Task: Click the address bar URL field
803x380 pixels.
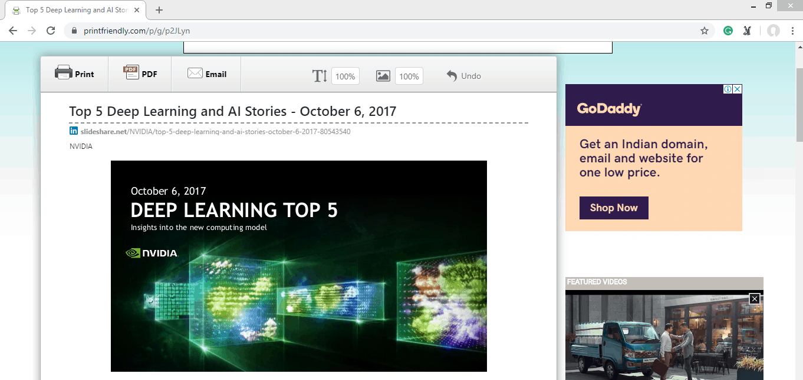Action: point(389,31)
